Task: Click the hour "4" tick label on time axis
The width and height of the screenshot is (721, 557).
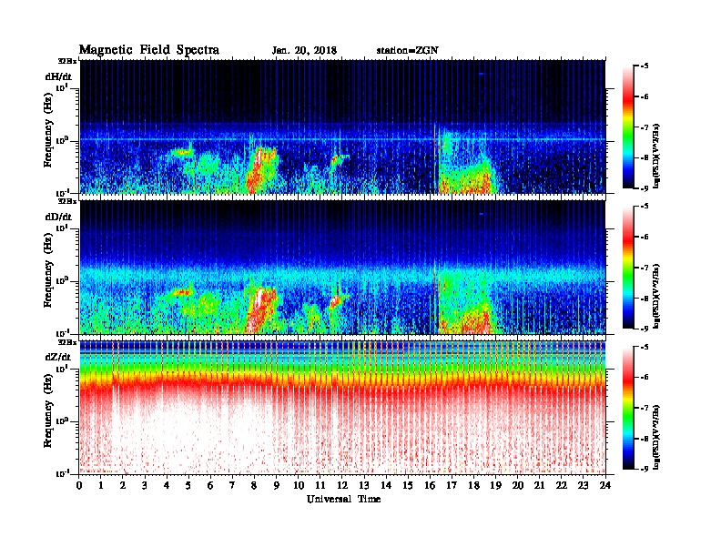Action: click(167, 486)
